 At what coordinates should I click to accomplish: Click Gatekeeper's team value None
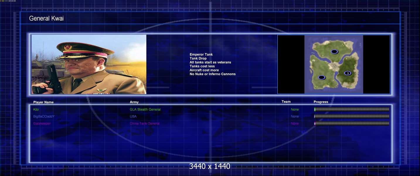point(295,123)
